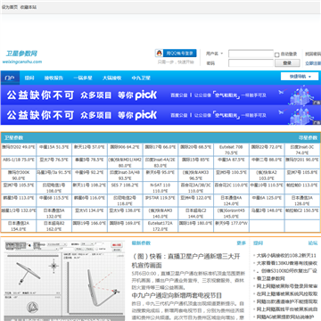Tick the 自动登录 checkbox
The height and width of the screenshot is (321, 321).
point(276,54)
